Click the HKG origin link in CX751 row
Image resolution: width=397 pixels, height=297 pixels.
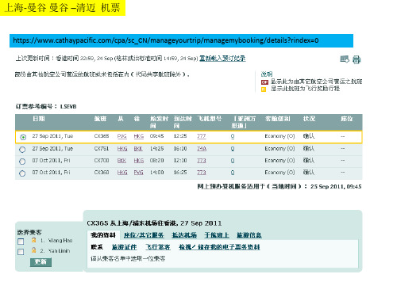(122, 149)
